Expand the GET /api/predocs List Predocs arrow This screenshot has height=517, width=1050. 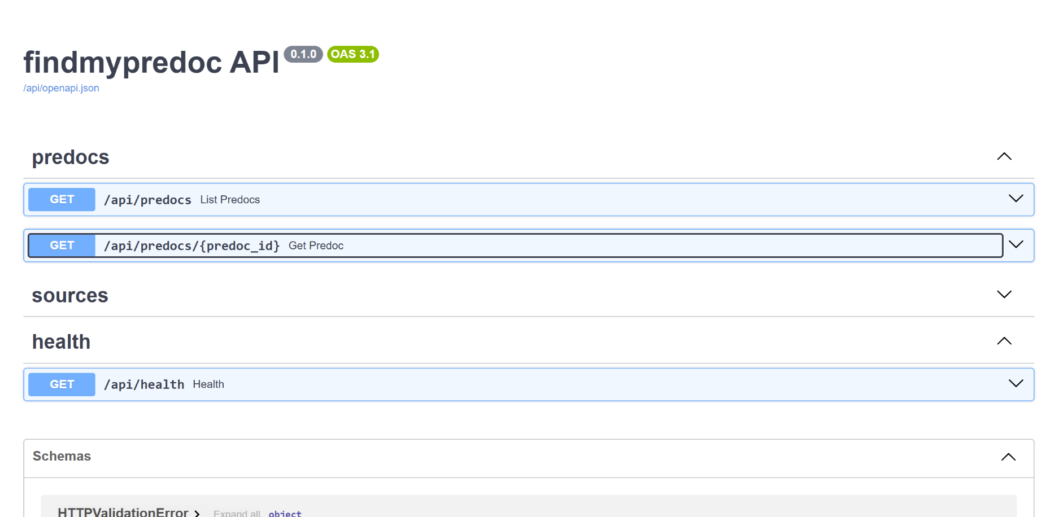click(x=1016, y=199)
